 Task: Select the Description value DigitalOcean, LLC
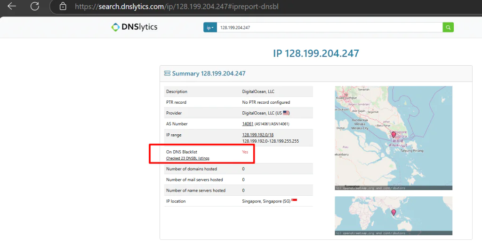pyautogui.click(x=258, y=92)
